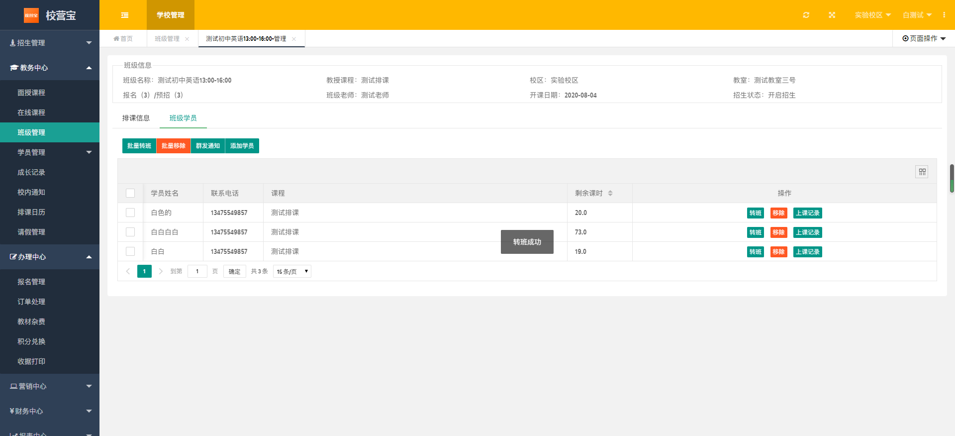This screenshot has width=955, height=436.
Task: Open 面授课程 in sidebar
Action: [x=50, y=93]
